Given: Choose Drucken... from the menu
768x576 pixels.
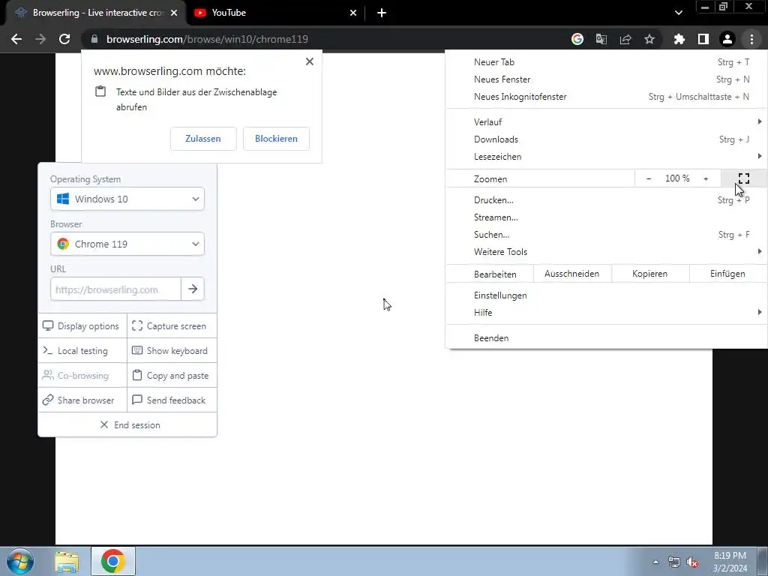Looking at the screenshot, I should (x=606, y=199).
